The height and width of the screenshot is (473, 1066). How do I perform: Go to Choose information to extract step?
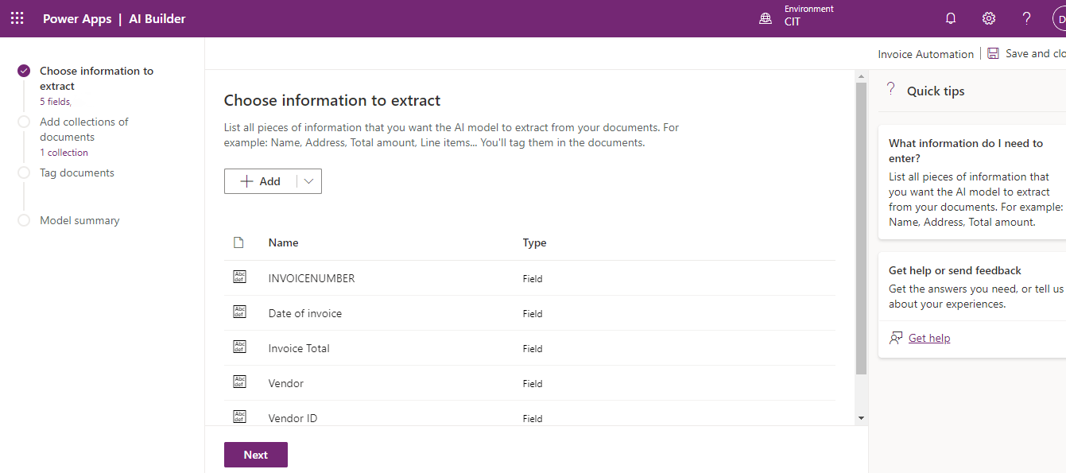(97, 79)
